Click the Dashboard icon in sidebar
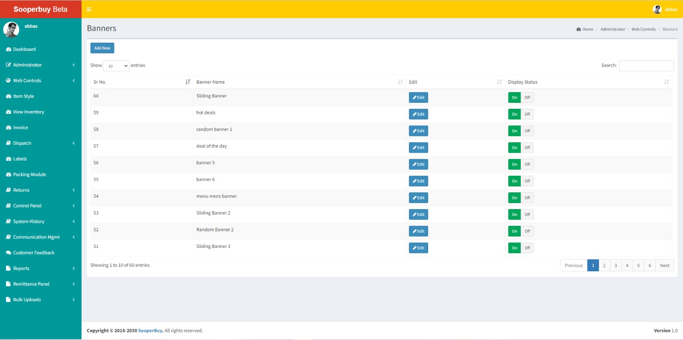 (x=9, y=49)
